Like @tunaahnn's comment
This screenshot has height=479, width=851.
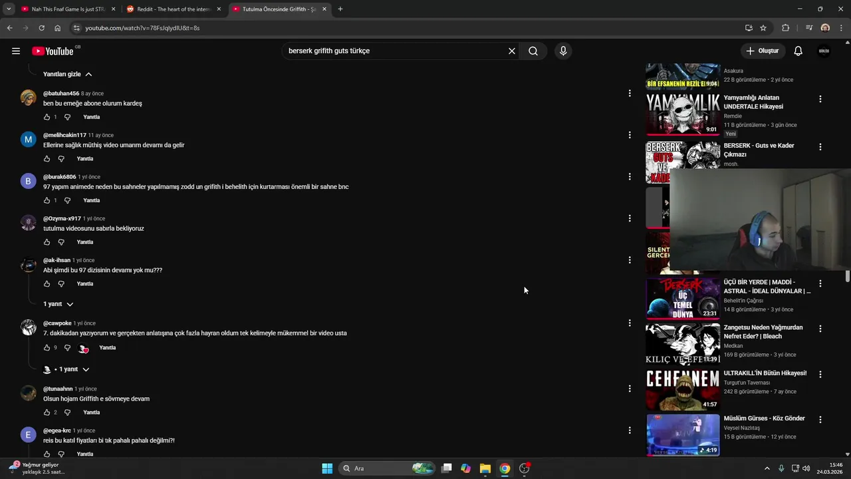(47, 412)
